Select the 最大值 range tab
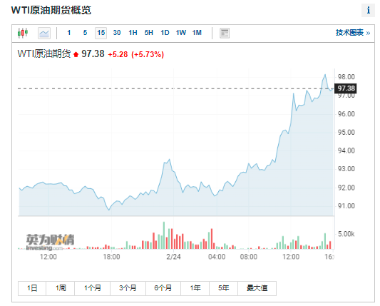The width and height of the screenshot is (380, 306). click(257, 288)
